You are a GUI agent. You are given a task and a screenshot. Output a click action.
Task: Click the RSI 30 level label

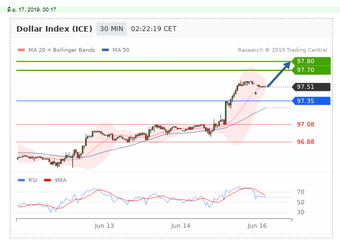(x=301, y=212)
